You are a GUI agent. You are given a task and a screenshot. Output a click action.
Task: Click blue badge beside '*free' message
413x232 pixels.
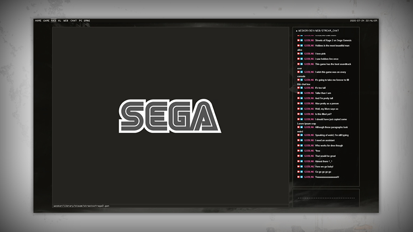pyautogui.click(x=301, y=151)
